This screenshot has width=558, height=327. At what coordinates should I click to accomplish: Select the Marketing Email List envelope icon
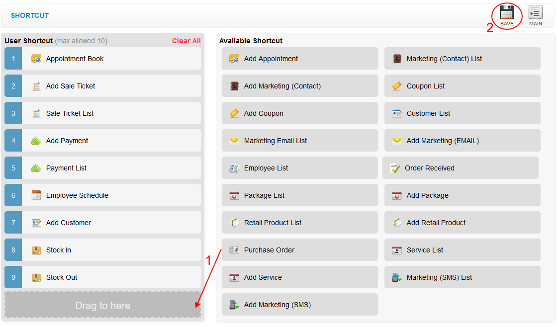coord(234,140)
